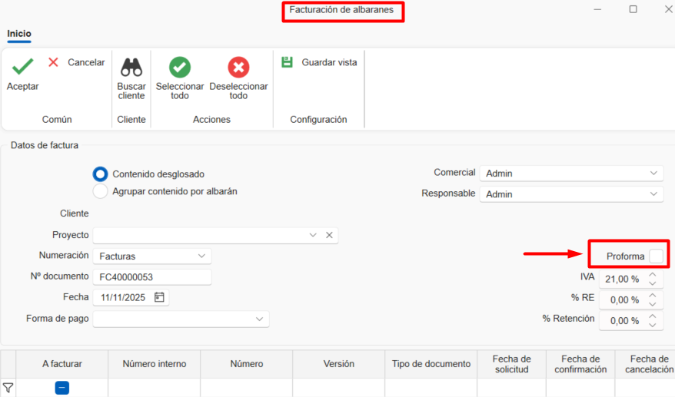Screen dimensions: 675x397
Task: Click the Fecha de confirmación column header
Action: tap(580, 364)
